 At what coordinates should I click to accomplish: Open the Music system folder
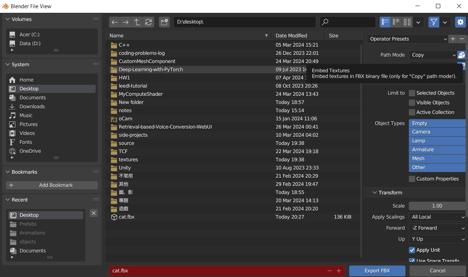52,115
